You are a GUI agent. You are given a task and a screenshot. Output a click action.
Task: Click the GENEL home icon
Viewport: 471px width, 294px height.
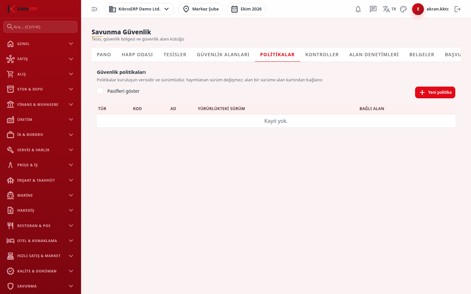(x=10, y=44)
